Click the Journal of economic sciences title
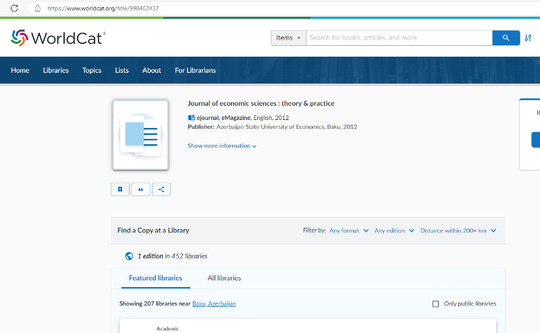The height and width of the screenshot is (333, 540). point(261,103)
